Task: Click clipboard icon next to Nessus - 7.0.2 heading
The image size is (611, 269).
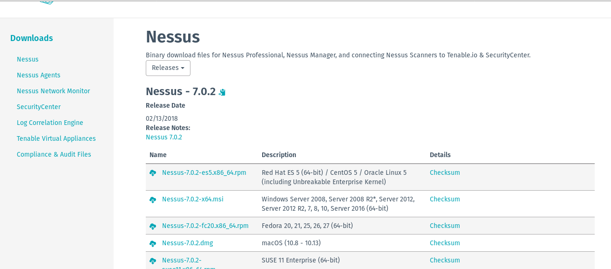Action: click(222, 92)
